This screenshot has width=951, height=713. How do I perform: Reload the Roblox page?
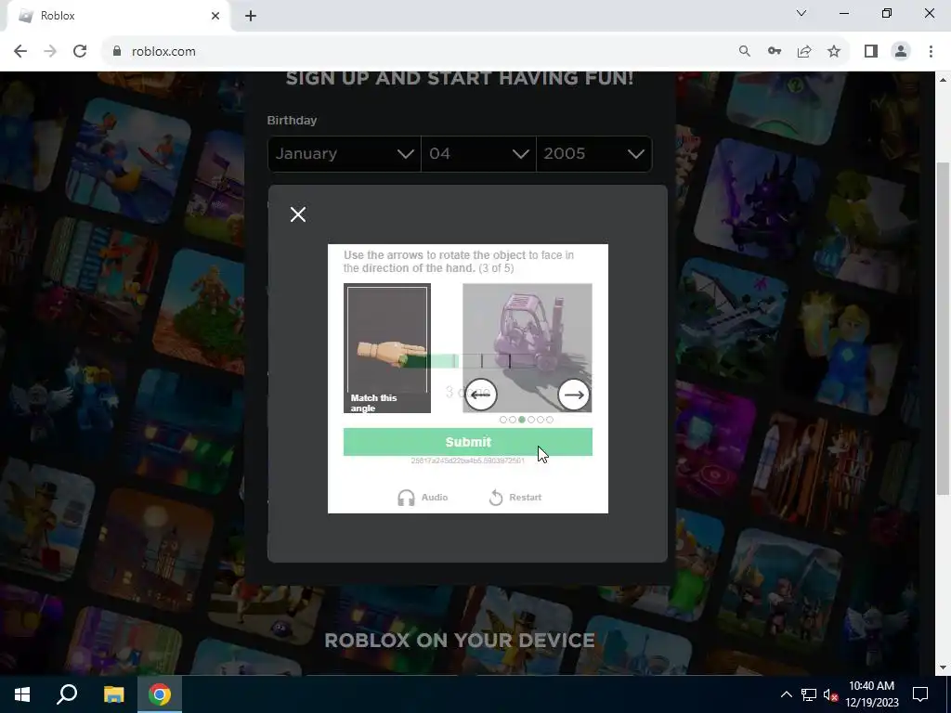point(80,52)
